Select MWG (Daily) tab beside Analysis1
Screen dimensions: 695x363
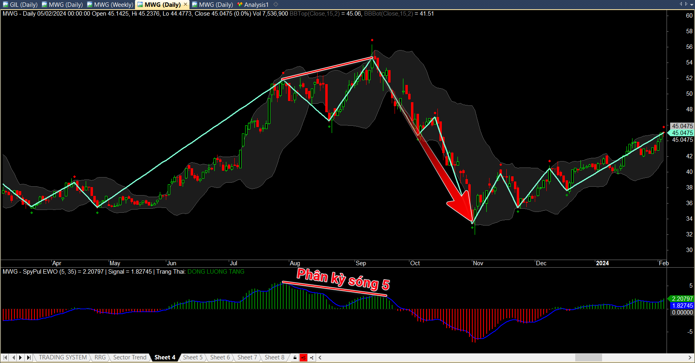[x=212, y=5]
